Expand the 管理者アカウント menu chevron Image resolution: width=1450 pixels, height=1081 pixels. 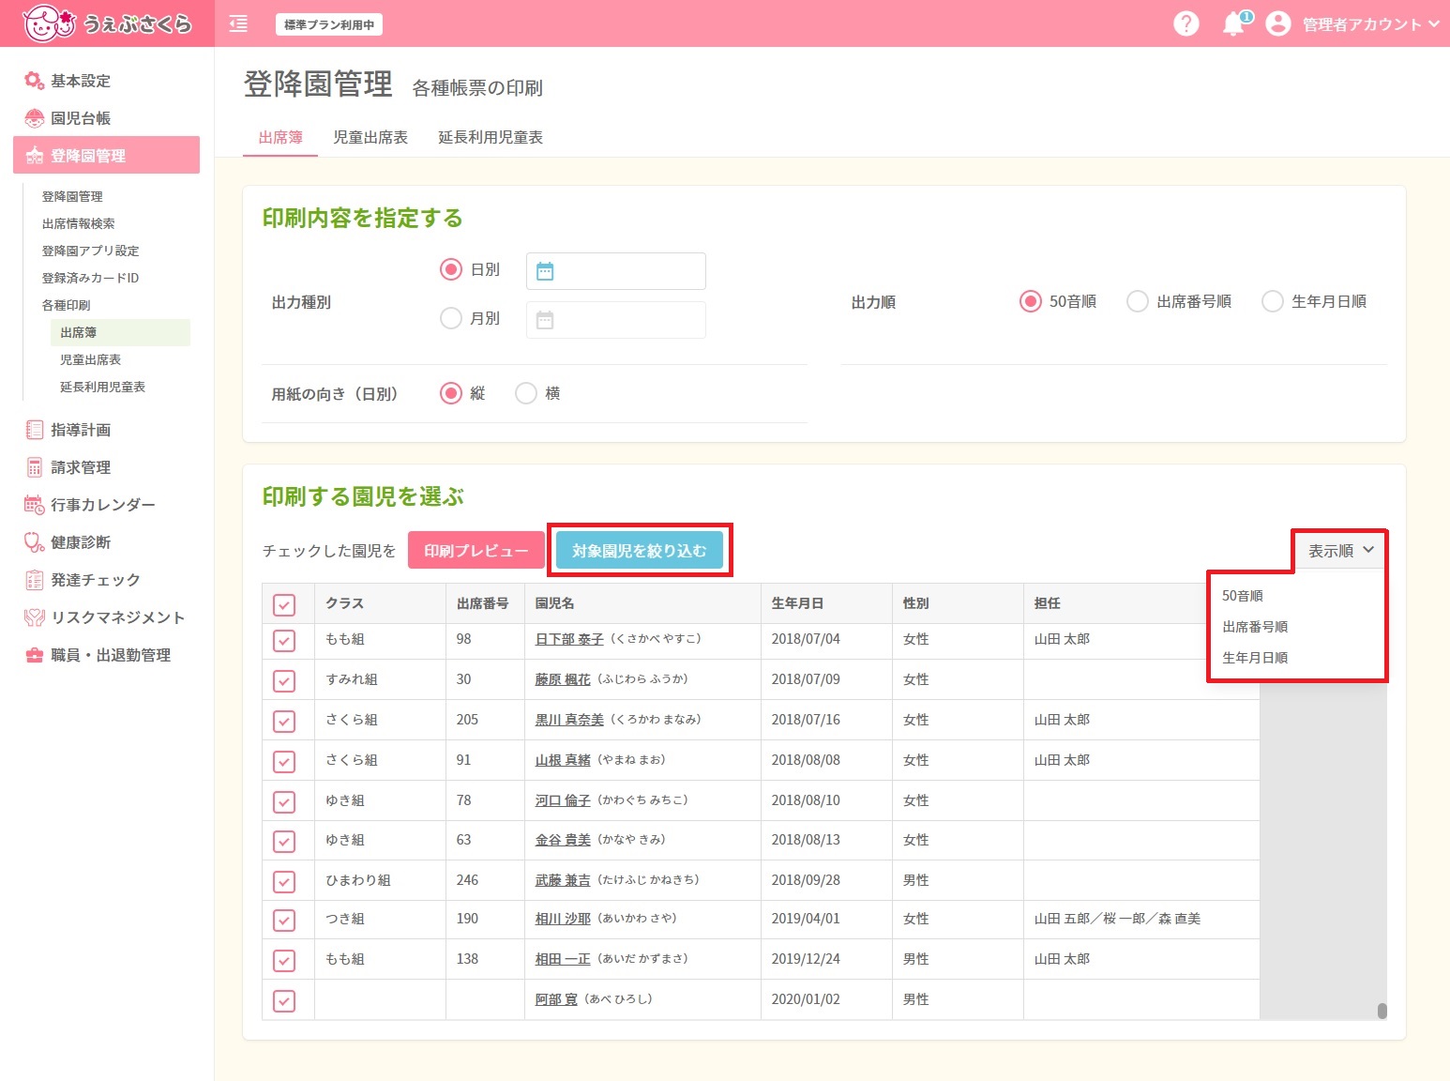click(x=1433, y=23)
